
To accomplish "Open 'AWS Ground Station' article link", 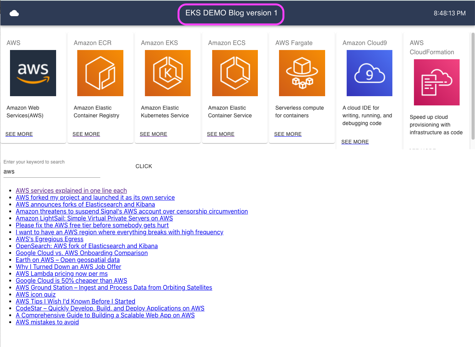I will point(114,287).
